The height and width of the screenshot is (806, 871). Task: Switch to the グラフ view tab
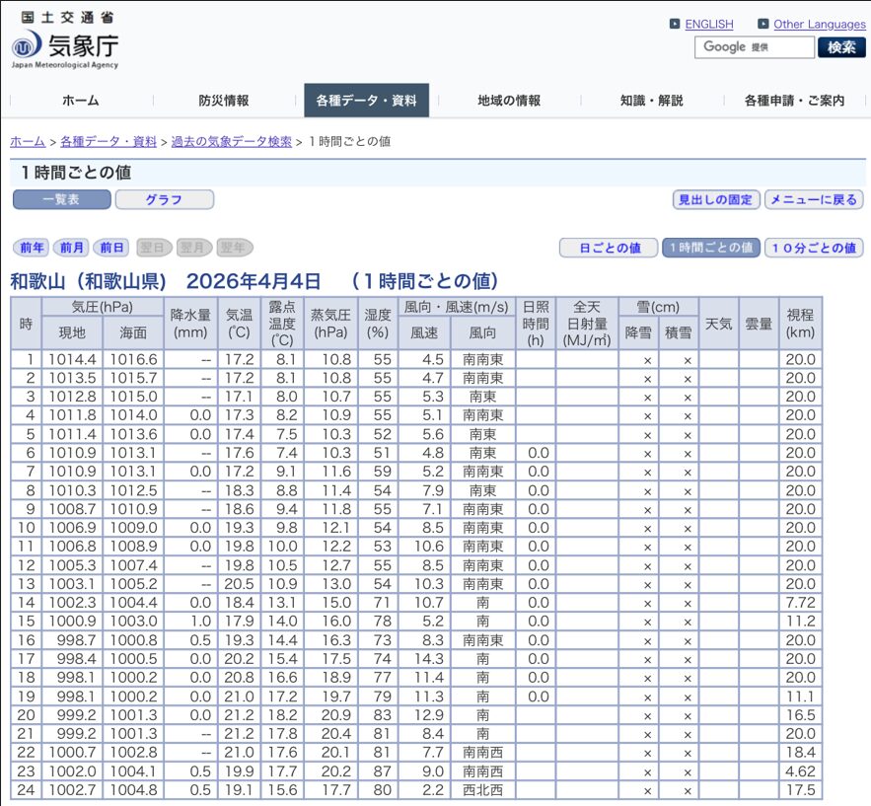[x=164, y=199]
